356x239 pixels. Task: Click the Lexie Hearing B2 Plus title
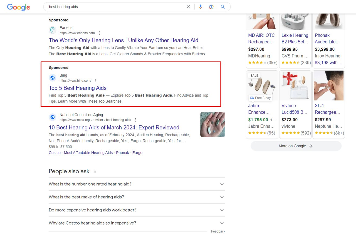(x=295, y=39)
